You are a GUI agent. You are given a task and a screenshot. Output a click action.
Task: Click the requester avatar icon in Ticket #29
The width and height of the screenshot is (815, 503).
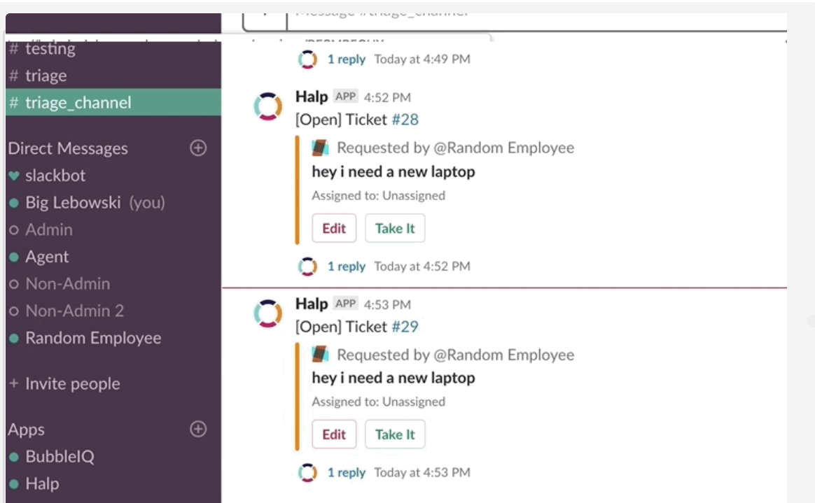321,355
